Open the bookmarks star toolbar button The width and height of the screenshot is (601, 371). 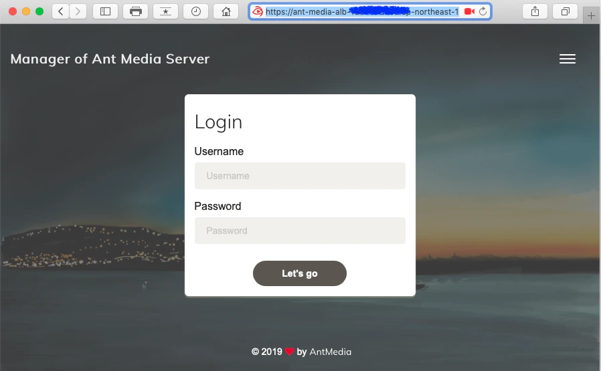[x=165, y=11]
